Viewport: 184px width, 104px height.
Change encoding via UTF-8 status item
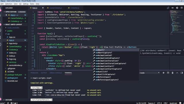(x=159, y=103)
